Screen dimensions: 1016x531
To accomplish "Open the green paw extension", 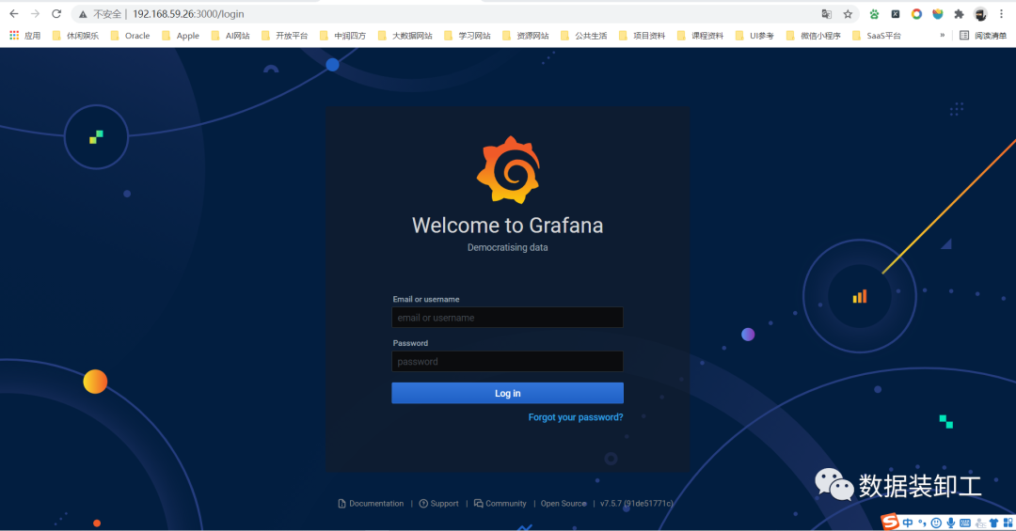I will tap(874, 14).
